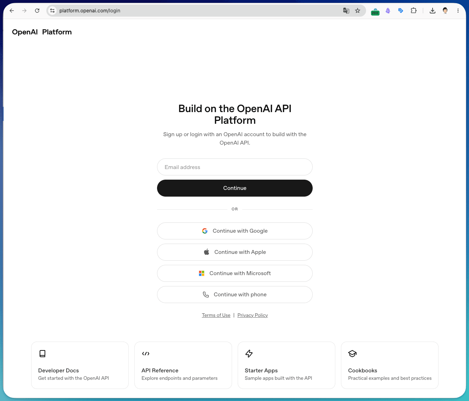Click the API Reference code icon
Viewport: 469px width, 401px height.
[146, 354]
